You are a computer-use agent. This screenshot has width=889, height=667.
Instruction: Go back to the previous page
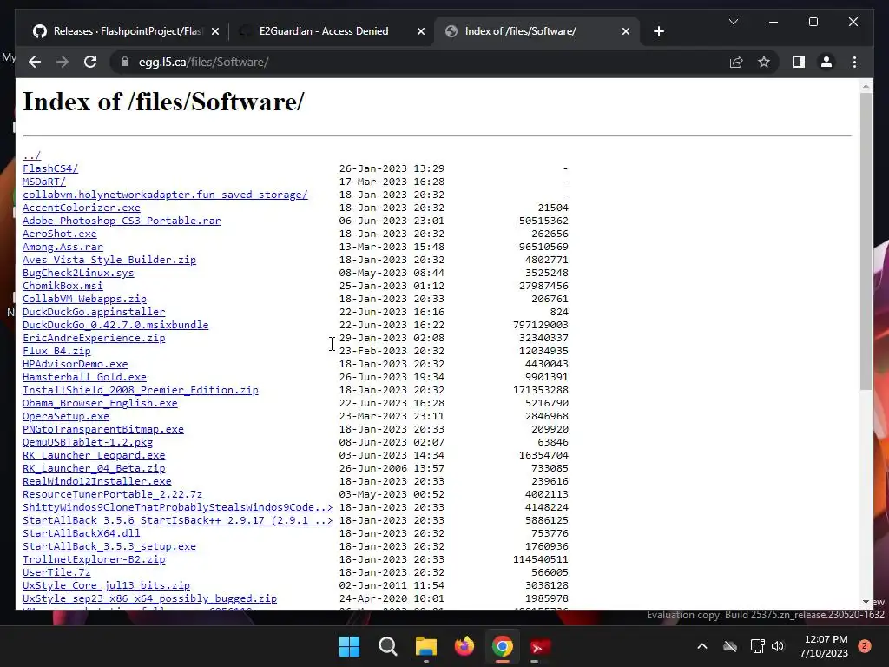35,62
